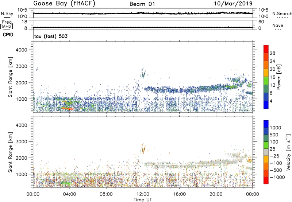
Task: Click the velocity colorbar value -1000
Action: click(x=277, y=177)
